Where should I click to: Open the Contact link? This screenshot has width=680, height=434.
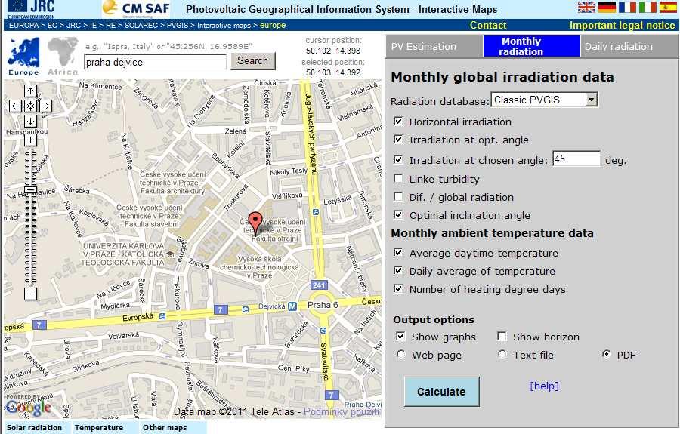tap(488, 25)
